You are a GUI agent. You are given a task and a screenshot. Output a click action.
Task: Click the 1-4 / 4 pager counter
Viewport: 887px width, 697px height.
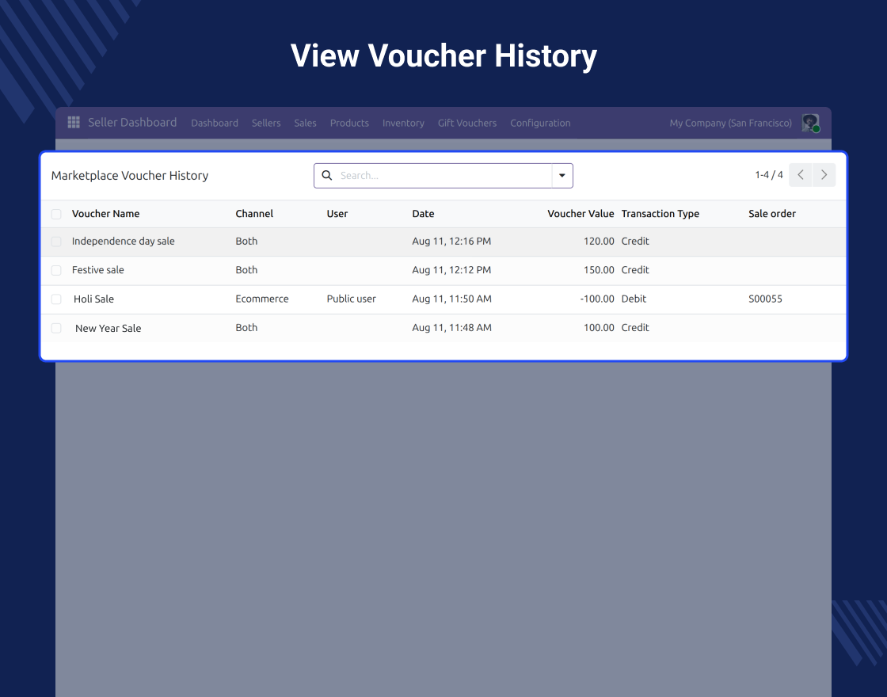tap(769, 175)
